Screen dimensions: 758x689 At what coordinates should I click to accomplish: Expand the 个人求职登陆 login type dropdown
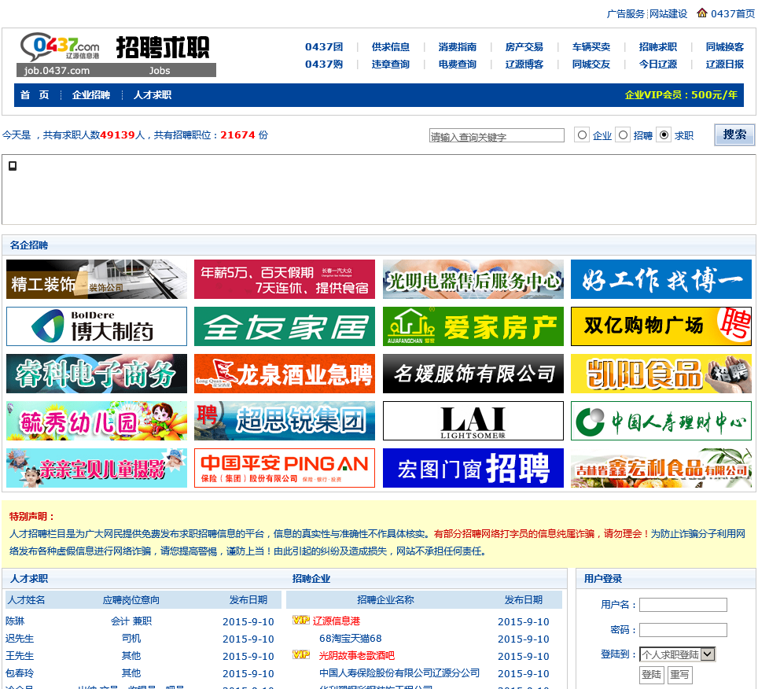[677, 654]
